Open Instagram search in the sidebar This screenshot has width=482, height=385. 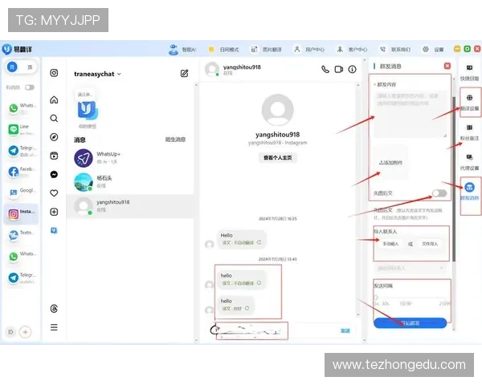[x=54, y=118]
